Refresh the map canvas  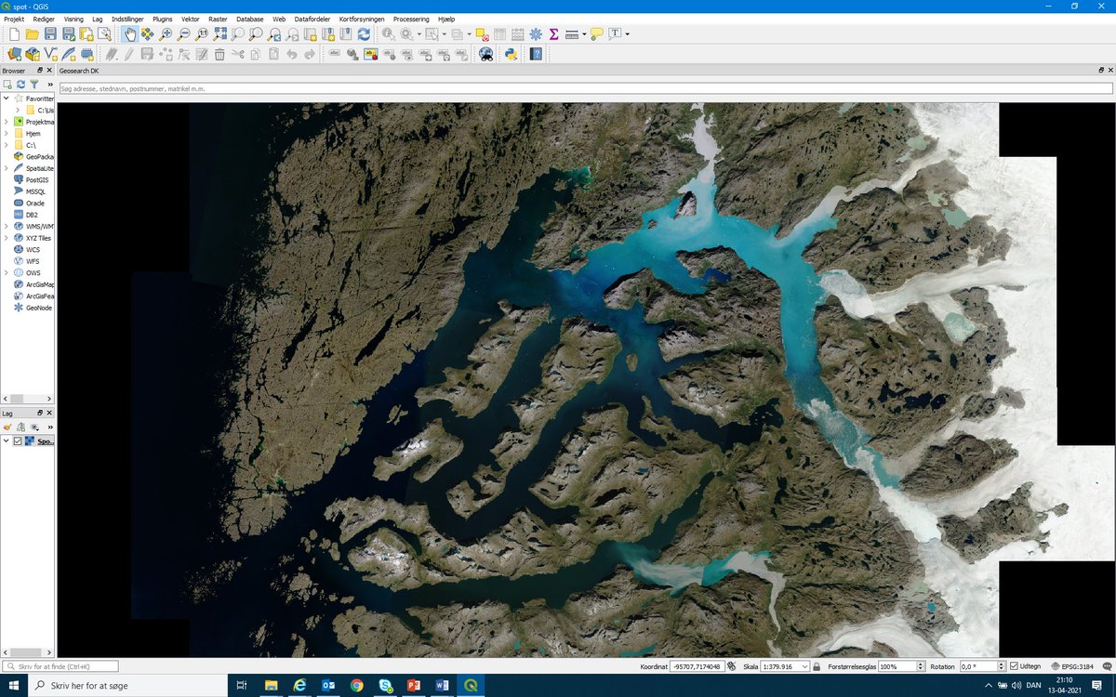click(x=363, y=33)
